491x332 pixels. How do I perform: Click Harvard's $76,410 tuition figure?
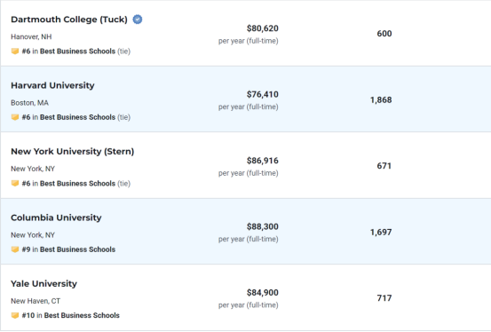click(x=263, y=94)
